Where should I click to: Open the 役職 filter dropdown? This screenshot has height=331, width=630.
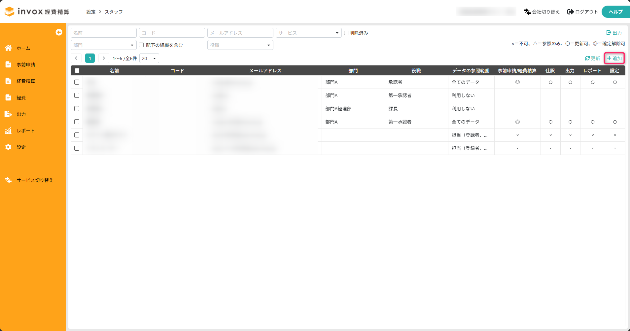240,45
